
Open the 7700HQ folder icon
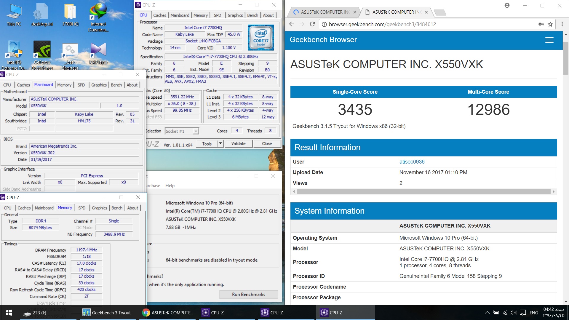pos(70,15)
